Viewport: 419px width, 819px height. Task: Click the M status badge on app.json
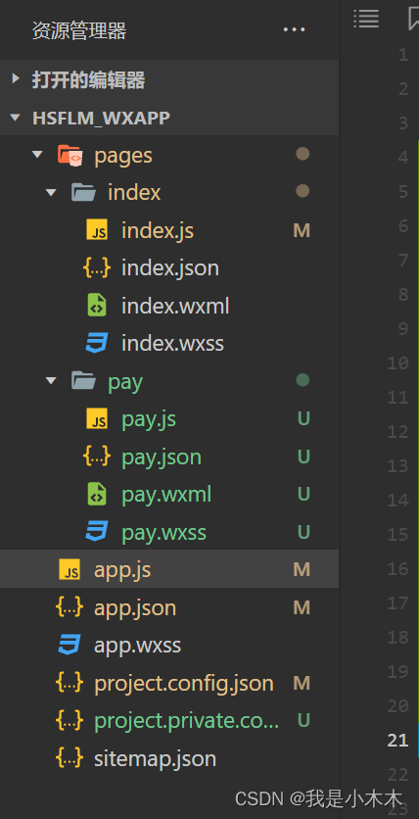(302, 607)
